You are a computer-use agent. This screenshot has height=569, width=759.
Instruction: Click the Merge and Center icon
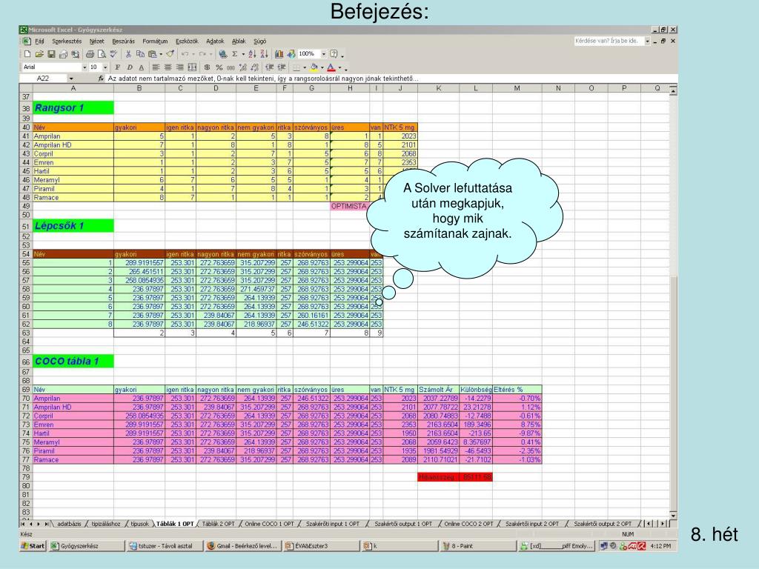(x=192, y=67)
